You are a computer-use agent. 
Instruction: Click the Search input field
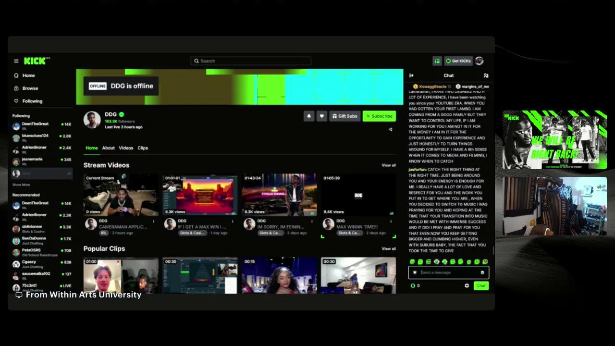pyautogui.click(x=251, y=61)
